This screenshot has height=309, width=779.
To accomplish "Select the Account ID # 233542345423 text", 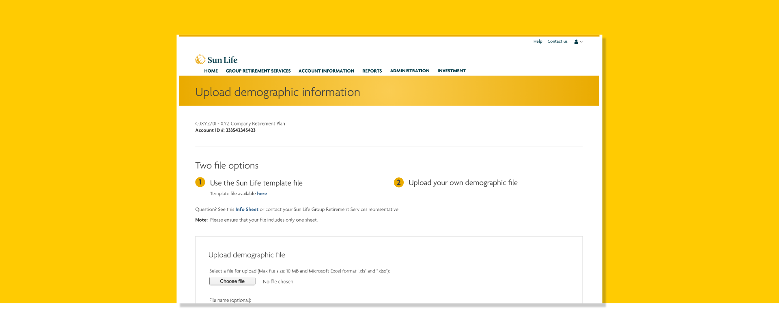I will (225, 130).
